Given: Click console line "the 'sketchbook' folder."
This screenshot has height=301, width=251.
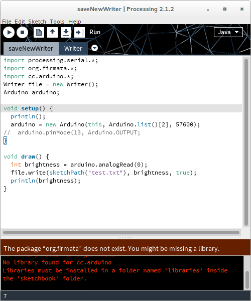Looking at the screenshot, I should (45, 278).
